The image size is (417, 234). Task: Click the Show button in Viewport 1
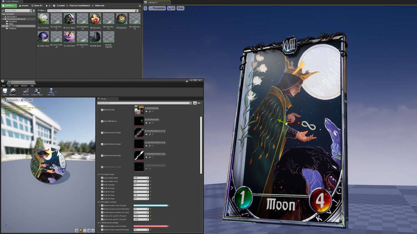180,8
